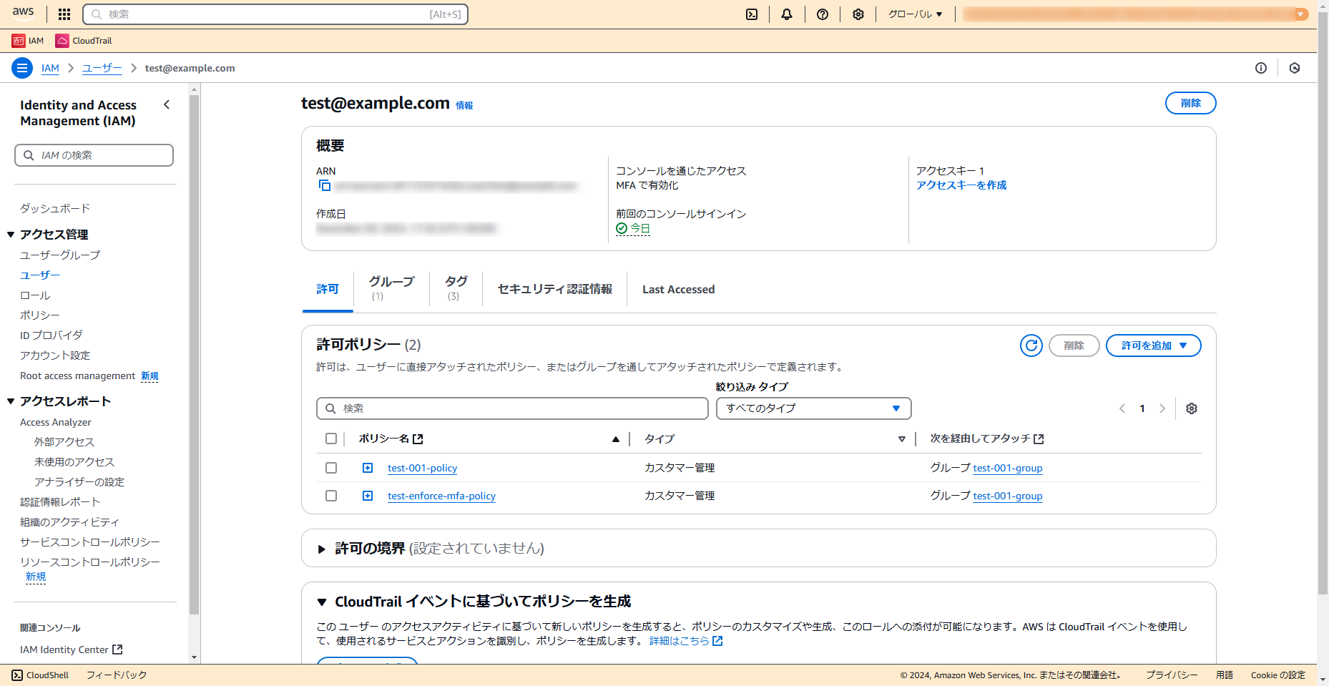
Task: Switch to the security credentials tab
Action: point(555,289)
